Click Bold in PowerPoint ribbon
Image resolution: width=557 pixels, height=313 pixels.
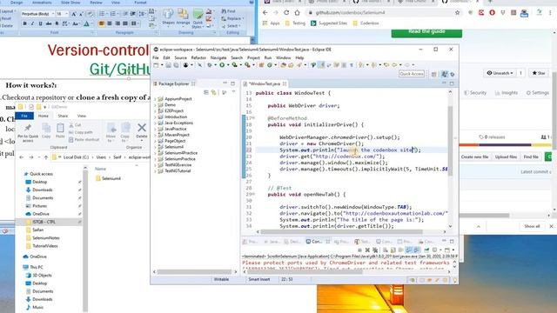point(24,23)
